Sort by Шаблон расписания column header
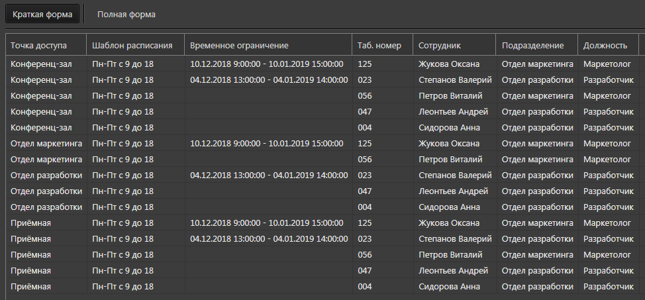645x300 pixels. point(136,44)
